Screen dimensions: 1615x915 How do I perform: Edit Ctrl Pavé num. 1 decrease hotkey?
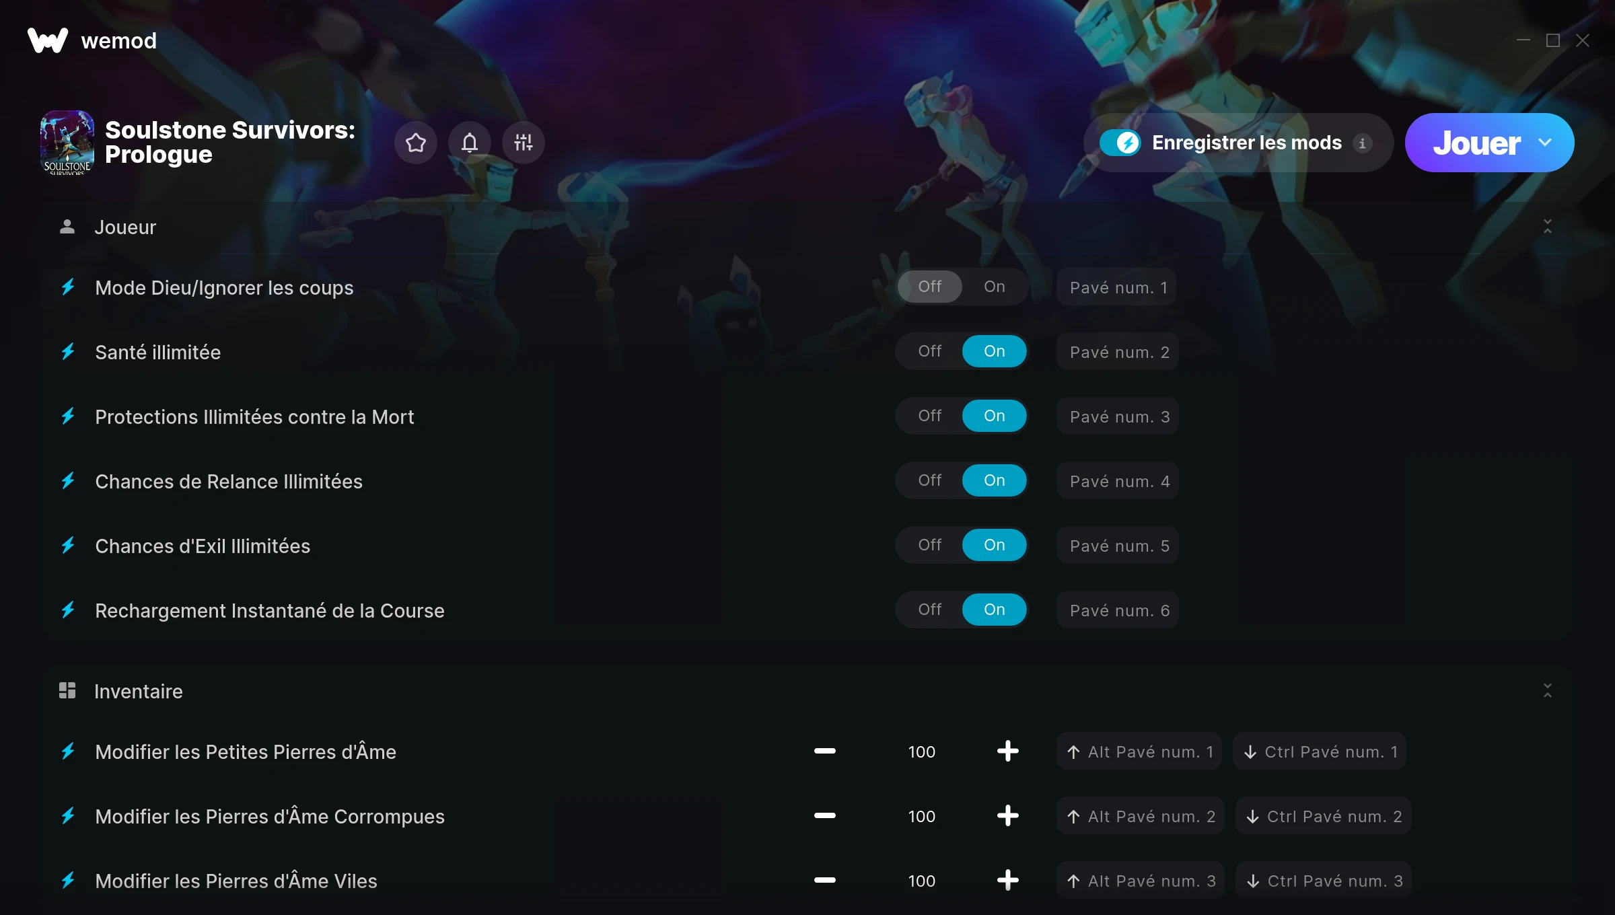click(x=1320, y=752)
